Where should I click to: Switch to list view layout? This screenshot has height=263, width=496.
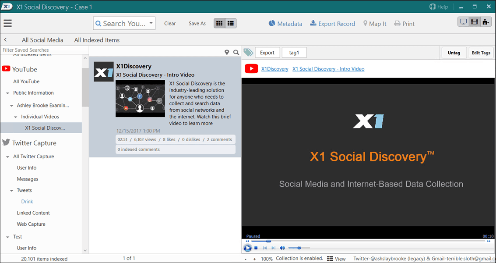coord(231,23)
